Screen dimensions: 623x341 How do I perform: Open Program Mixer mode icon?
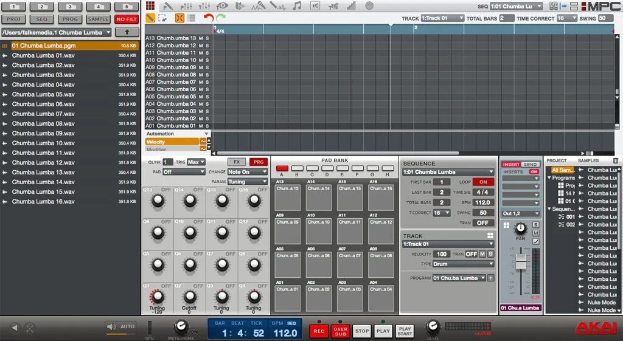pos(186,5)
